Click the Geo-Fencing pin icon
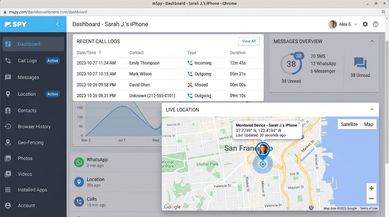 (x=8, y=142)
